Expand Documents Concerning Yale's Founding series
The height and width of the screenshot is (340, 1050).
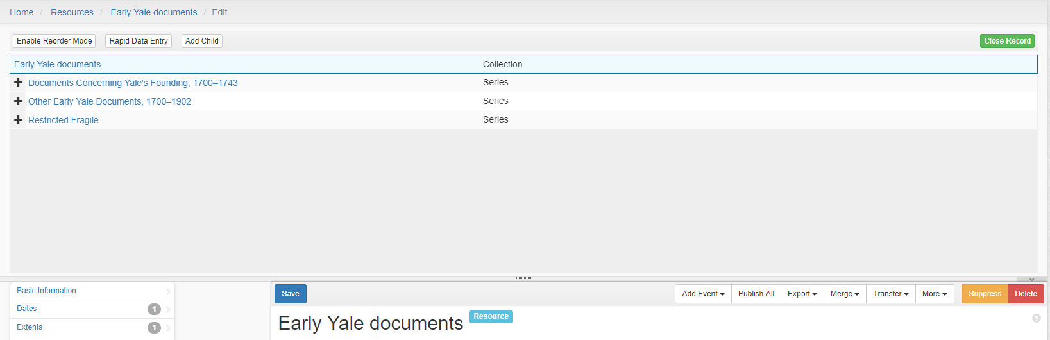[18, 83]
